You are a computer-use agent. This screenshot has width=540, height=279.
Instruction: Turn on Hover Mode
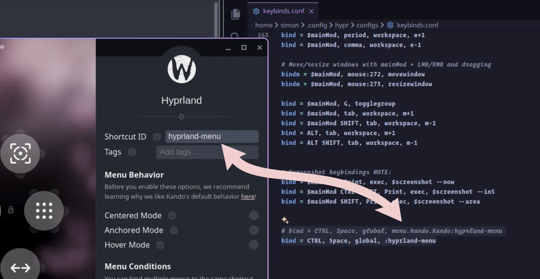(x=254, y=245)
